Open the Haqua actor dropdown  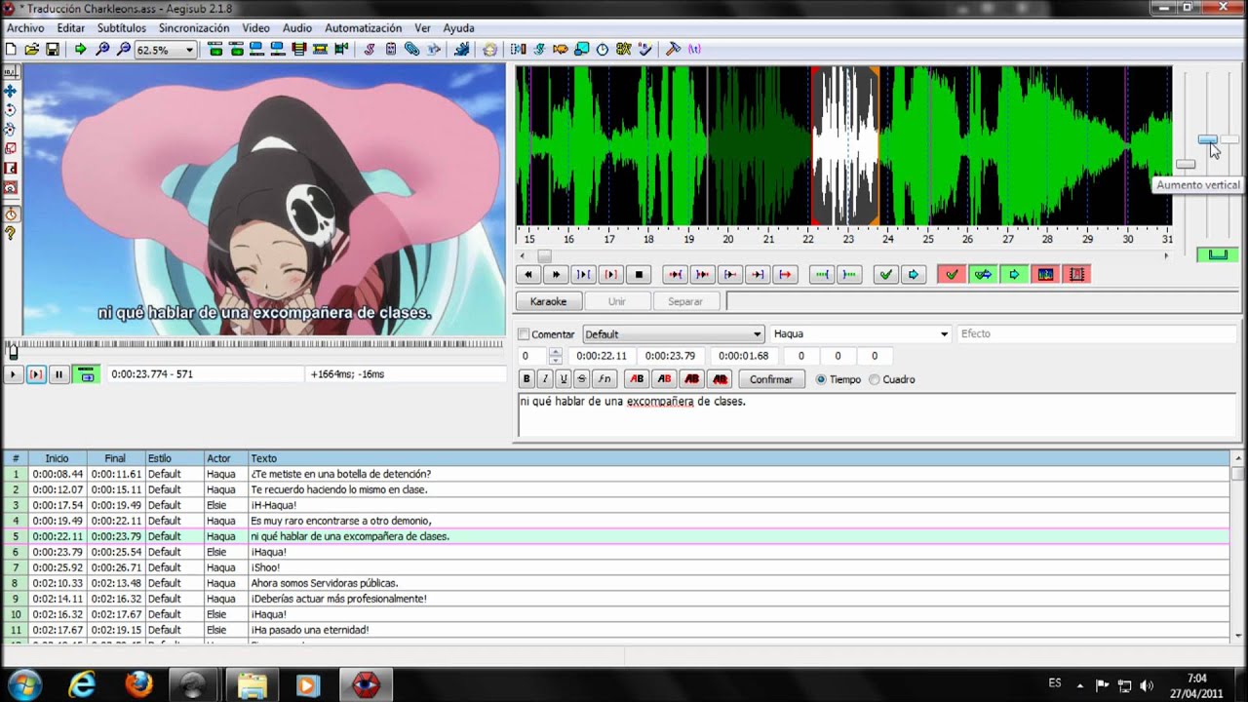[861, 334]
